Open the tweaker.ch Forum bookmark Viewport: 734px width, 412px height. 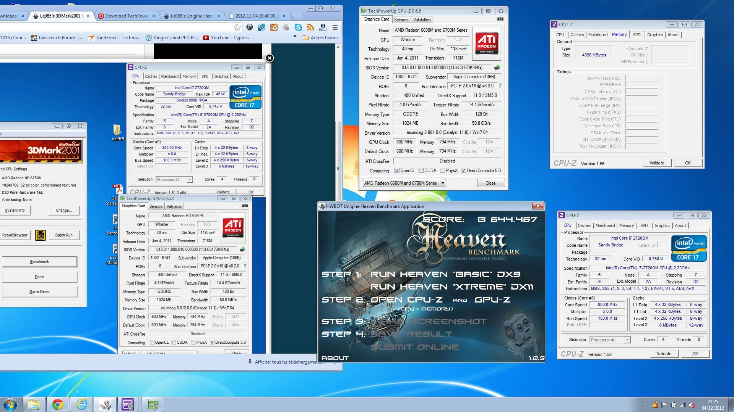57,38
